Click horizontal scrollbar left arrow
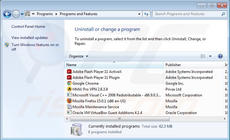 coord(67,119)
